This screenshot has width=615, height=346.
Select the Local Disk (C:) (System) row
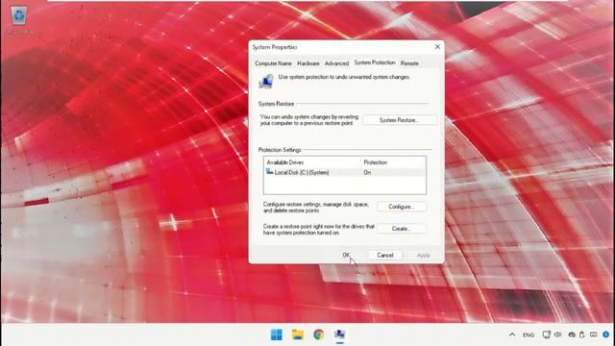pyautogui.click(x=345, y=173)
